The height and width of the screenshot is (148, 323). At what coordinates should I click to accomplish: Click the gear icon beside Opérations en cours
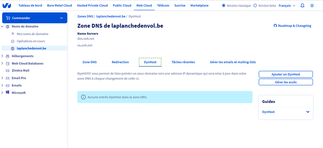pyautogui.click(x=13, y=41)
